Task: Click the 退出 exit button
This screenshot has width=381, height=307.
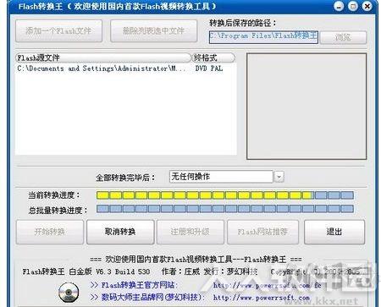Action: 334,232
